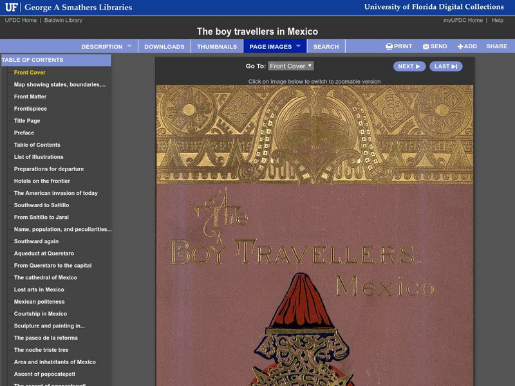Open the Share option on the toolbar
Image resolution: width=515 pixels, height=386 pixels.
point(497,46)
